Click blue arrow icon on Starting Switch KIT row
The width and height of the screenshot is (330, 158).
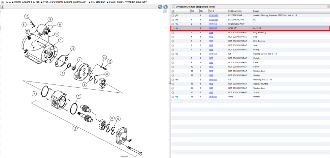coord(177,54)
